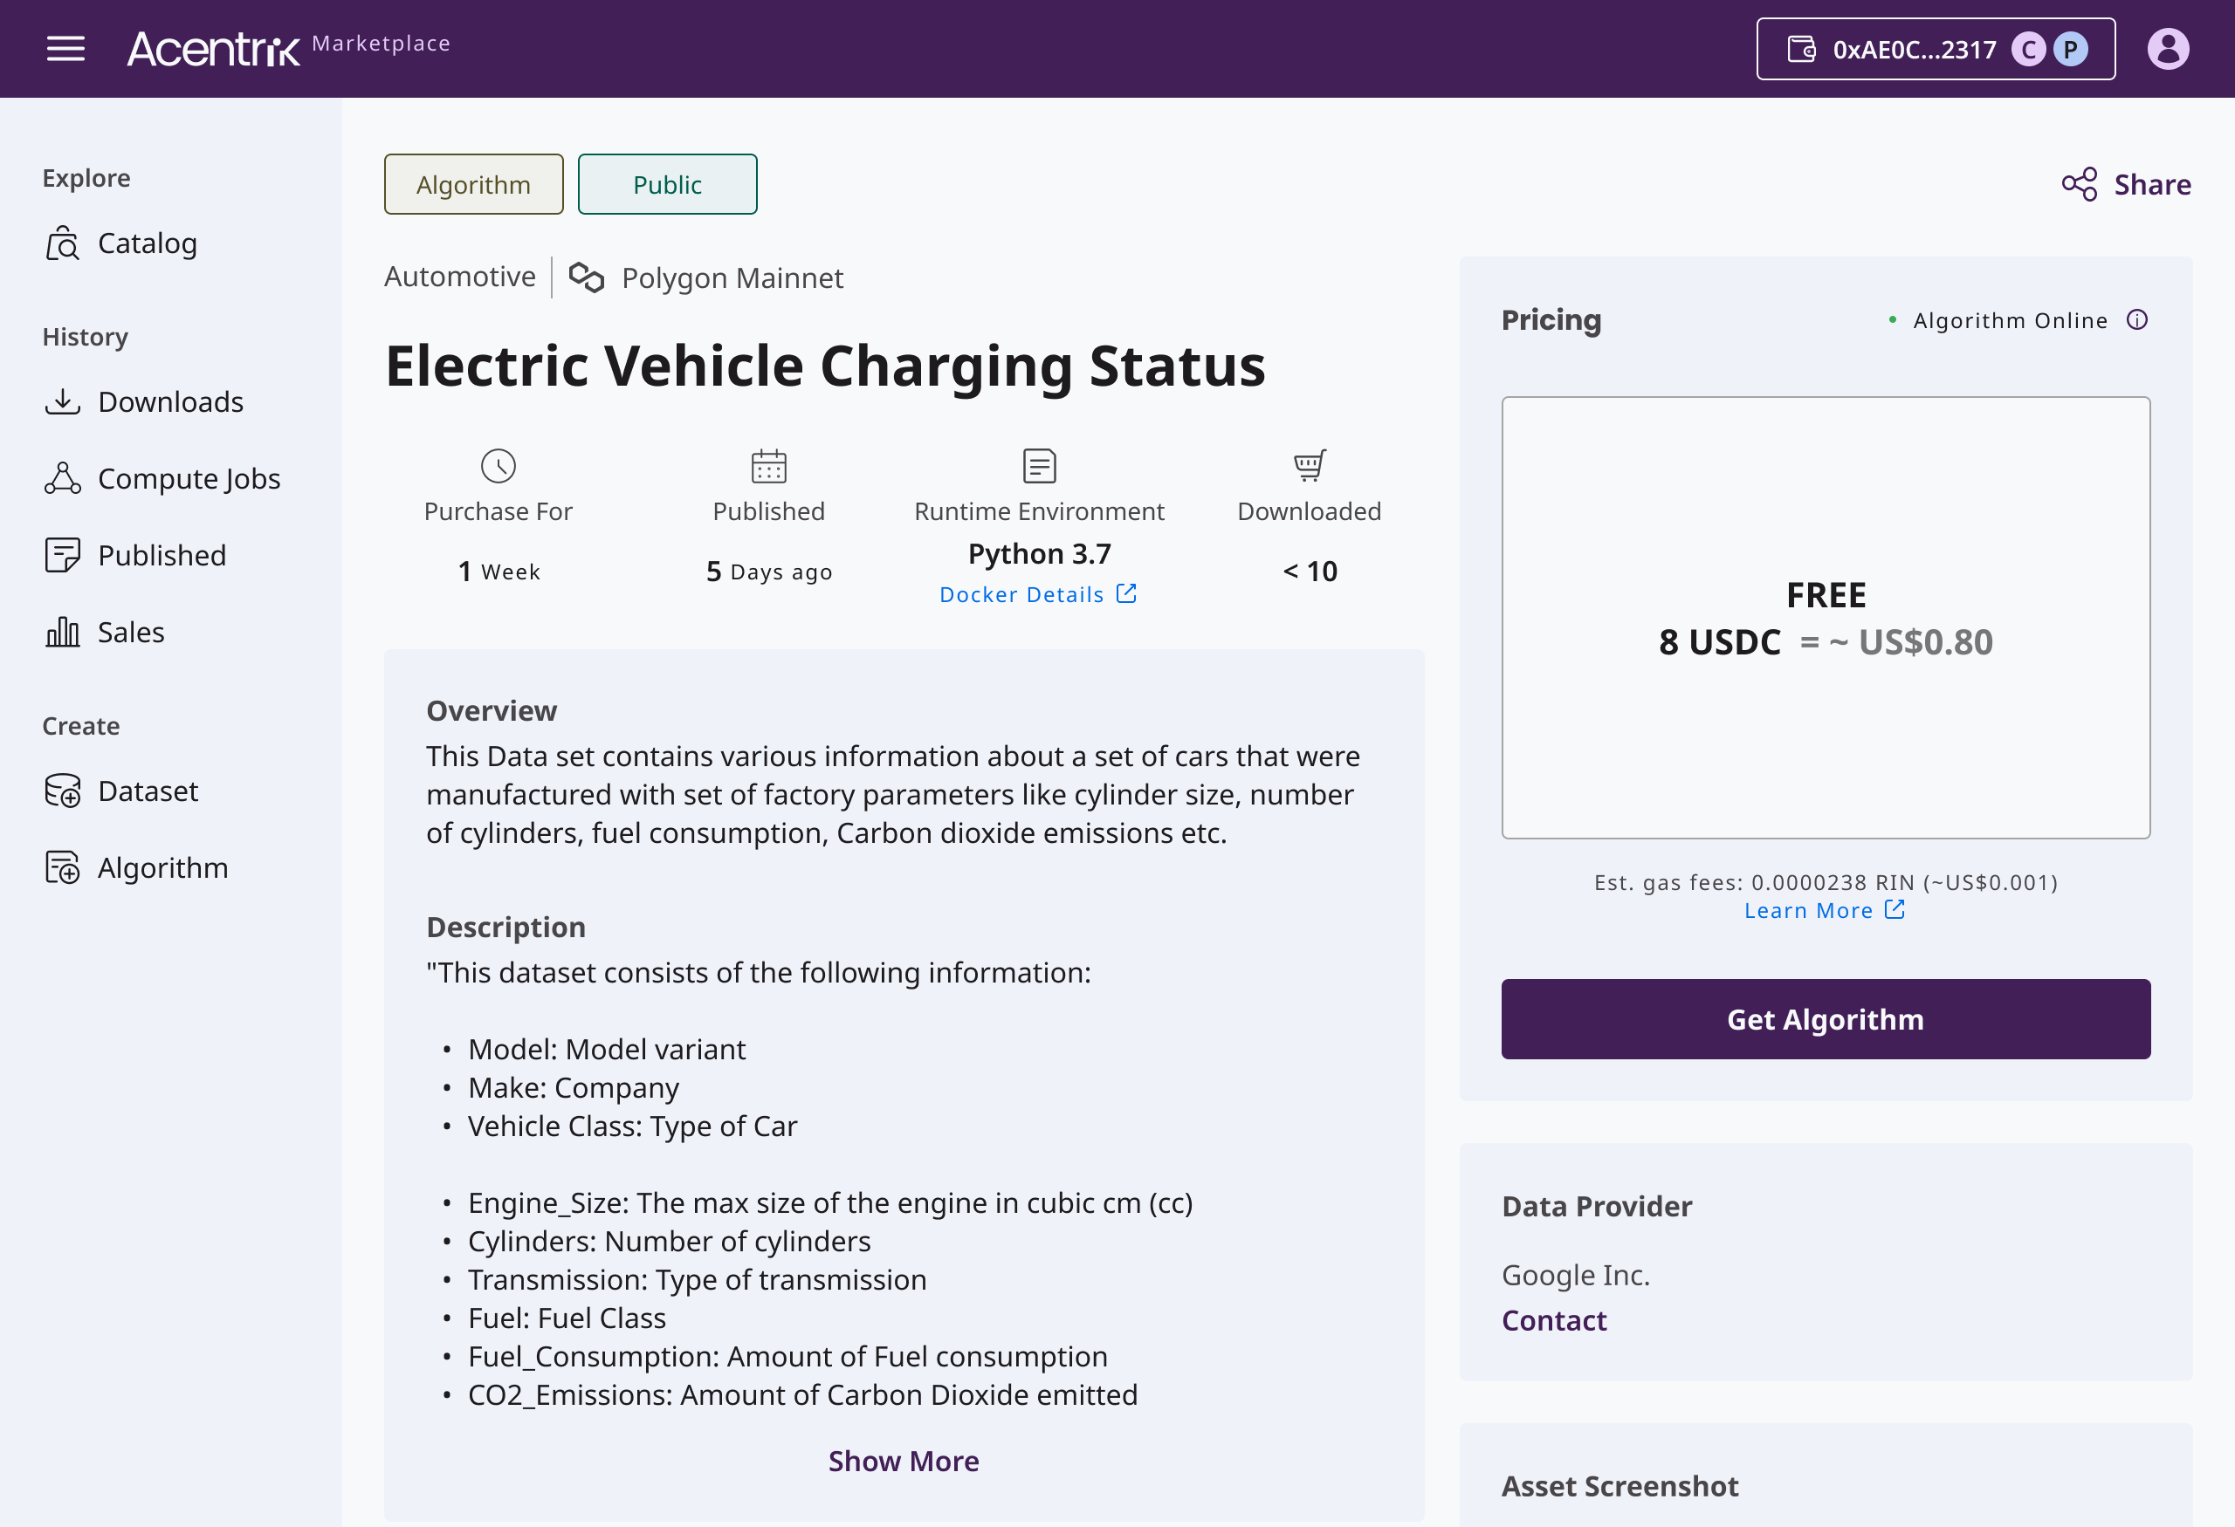The image size is (2235, 1527).
Task: Contact the data provider Google Inc.
Action: click(1553, 1320)
